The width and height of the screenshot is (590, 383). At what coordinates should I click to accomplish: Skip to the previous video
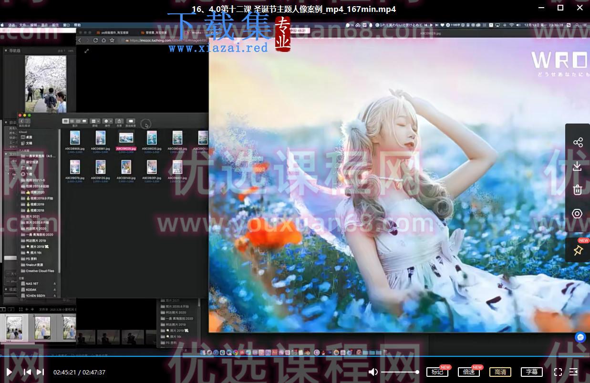(x=27, y=372)
